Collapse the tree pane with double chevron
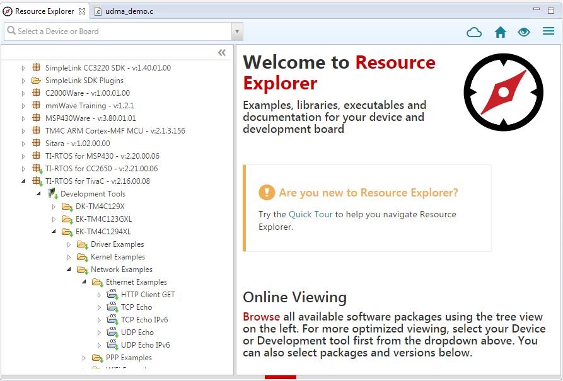This screenshot has height=381, width=563. pos(222,53)
